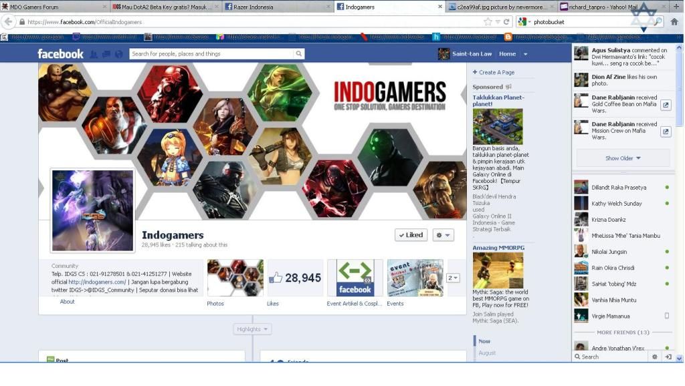Open the messages icon in Facebook header
Screen dimensions: 685x386
(x=106, y=54)
